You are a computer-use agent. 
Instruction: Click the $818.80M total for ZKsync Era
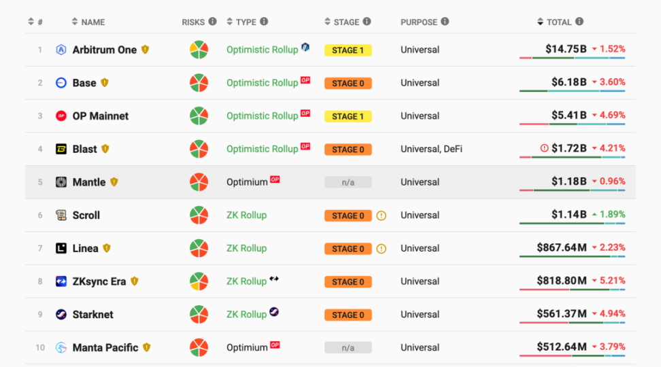[561, 281]
